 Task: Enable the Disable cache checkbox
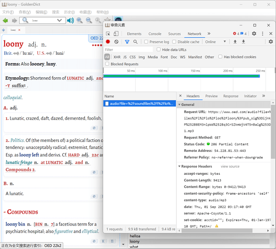[x=174, y=42]
